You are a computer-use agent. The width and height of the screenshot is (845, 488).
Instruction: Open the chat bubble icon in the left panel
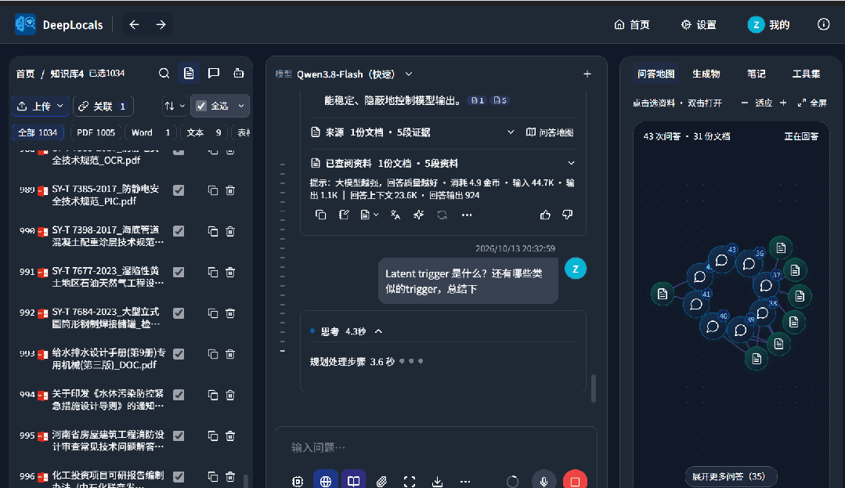tap(214, 74)
